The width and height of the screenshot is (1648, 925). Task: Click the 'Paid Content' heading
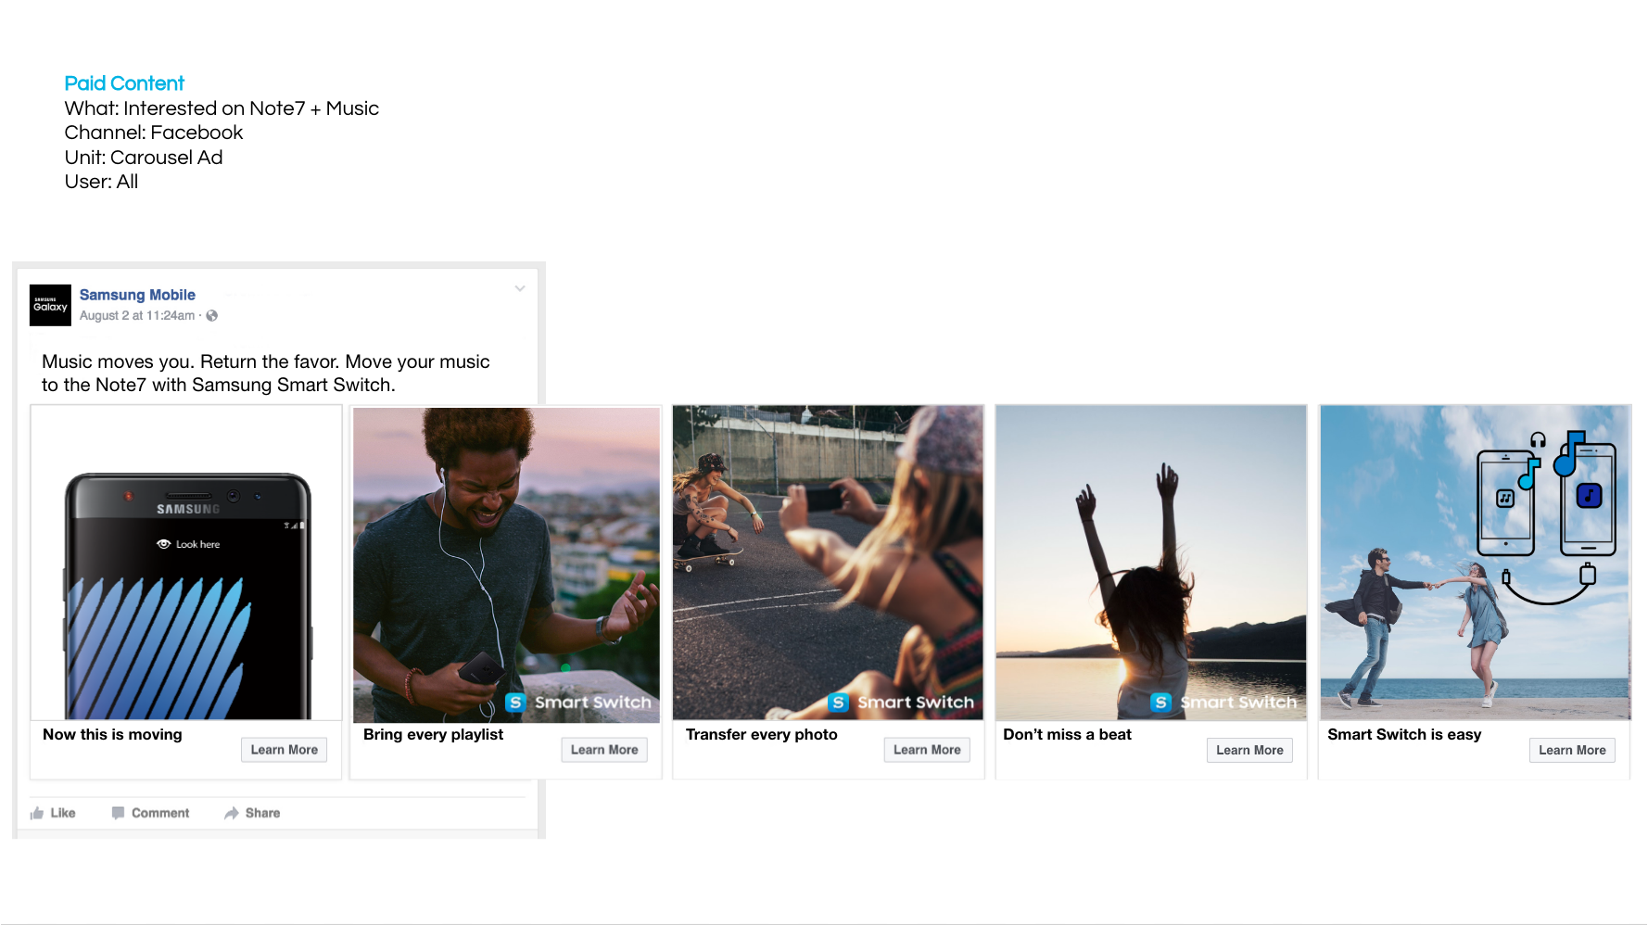(124, 83)
